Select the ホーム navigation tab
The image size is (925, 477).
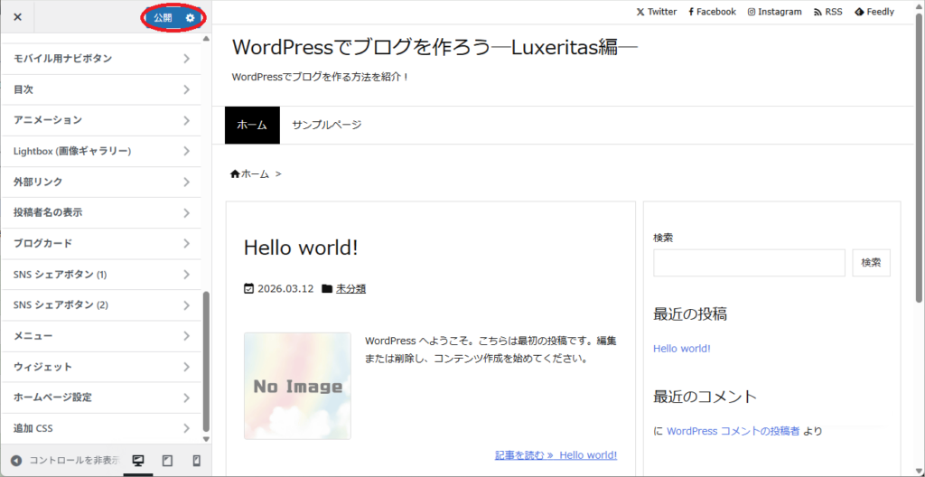tap(252, 126)
